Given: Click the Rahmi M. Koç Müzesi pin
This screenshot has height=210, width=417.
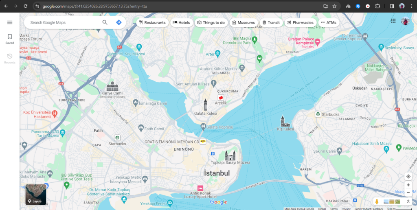Looking at the screenshot, I should 139,48.
